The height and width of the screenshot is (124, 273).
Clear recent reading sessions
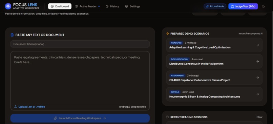pos(259,117)
